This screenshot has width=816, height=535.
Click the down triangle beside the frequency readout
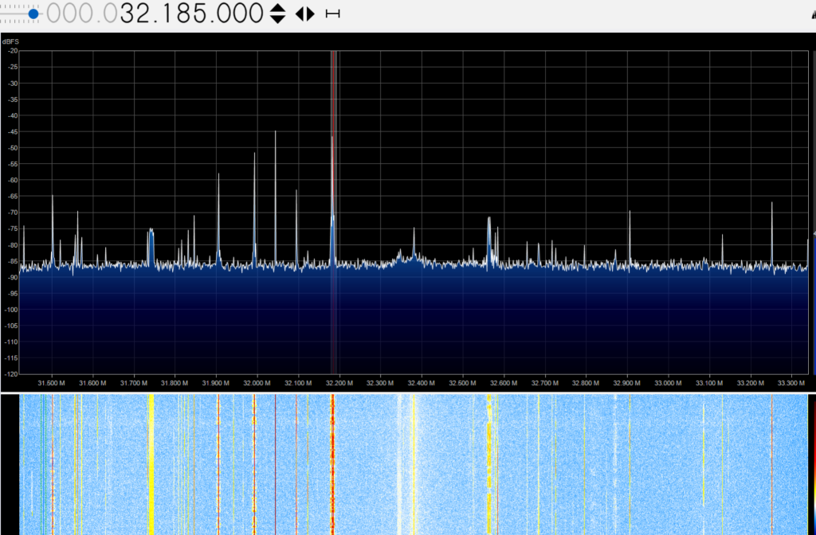point(277,19)
